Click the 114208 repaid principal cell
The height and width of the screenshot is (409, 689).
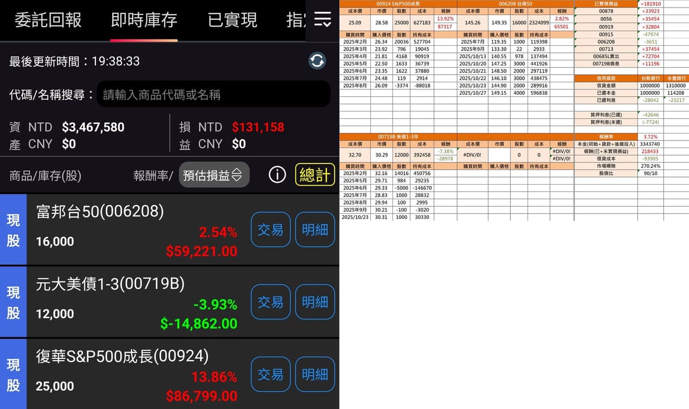676,93
